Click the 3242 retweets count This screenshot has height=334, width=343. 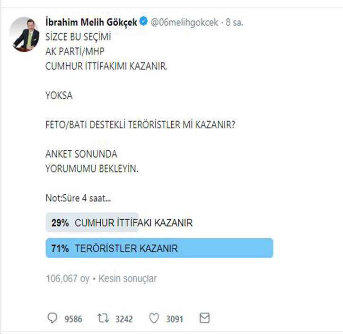tap(124, 319)
